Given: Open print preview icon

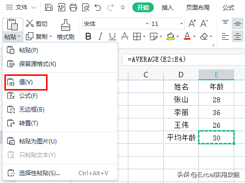Looking at the screenshot, I should pos(86,7).
